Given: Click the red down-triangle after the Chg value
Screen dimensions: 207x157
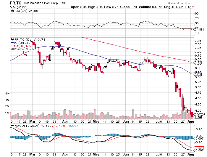Looking at the screenshot, I should pos(193,7).
